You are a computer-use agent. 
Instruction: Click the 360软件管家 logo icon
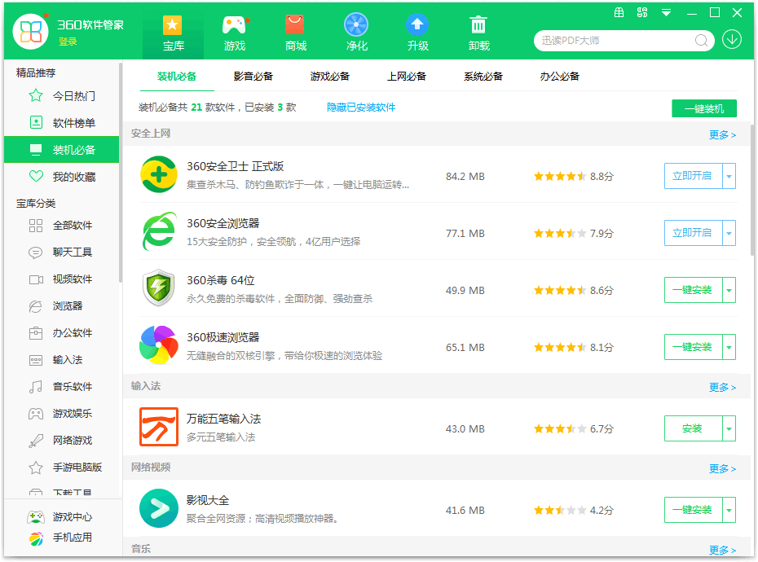[x=30, y=32]
